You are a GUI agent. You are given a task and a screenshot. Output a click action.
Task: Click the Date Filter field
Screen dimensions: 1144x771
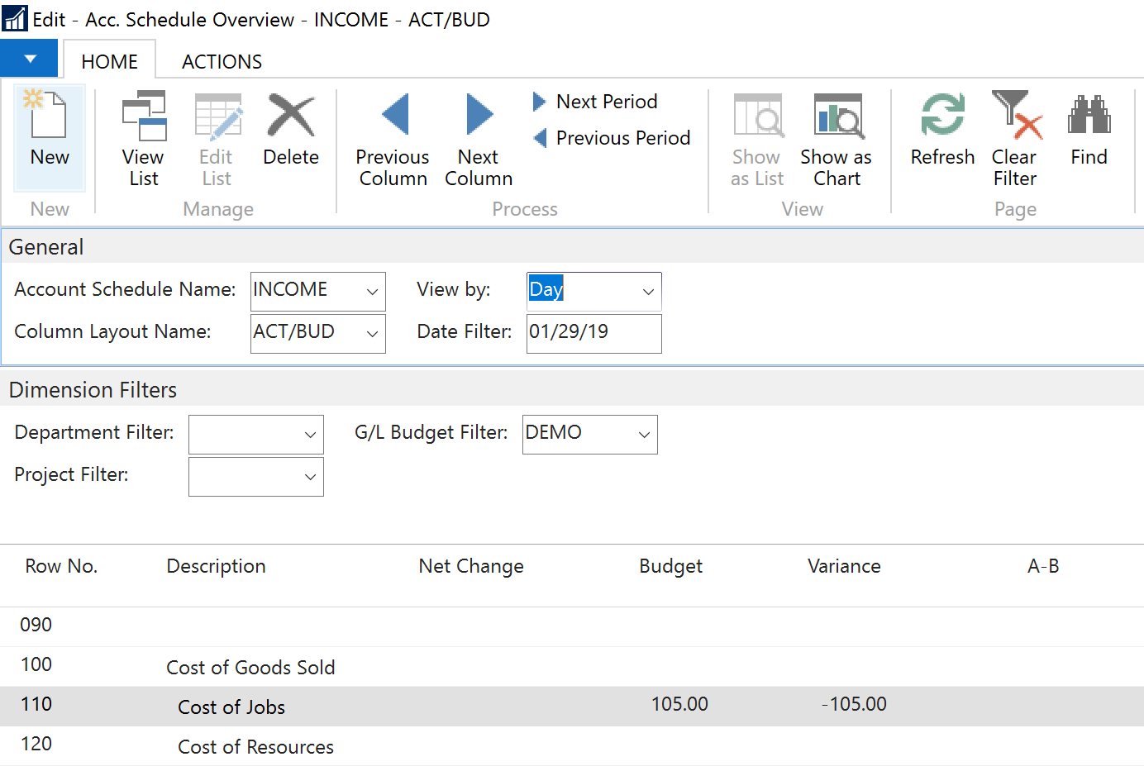593,333
